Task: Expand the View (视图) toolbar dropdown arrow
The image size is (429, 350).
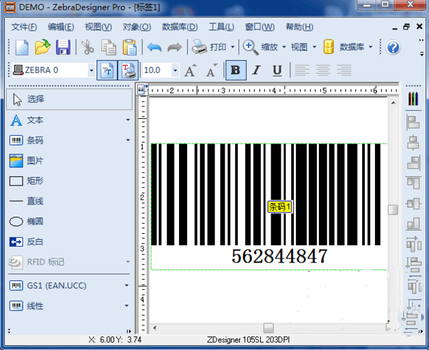Action: 314,47
